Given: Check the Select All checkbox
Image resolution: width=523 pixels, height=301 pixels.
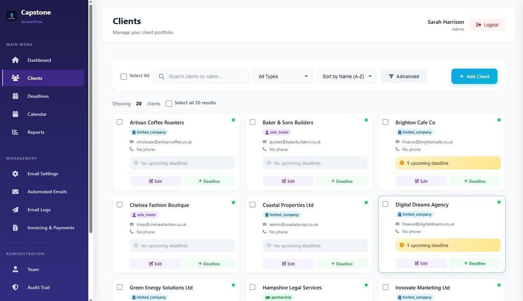Looking at the screenshot, I should pos(123,76).
